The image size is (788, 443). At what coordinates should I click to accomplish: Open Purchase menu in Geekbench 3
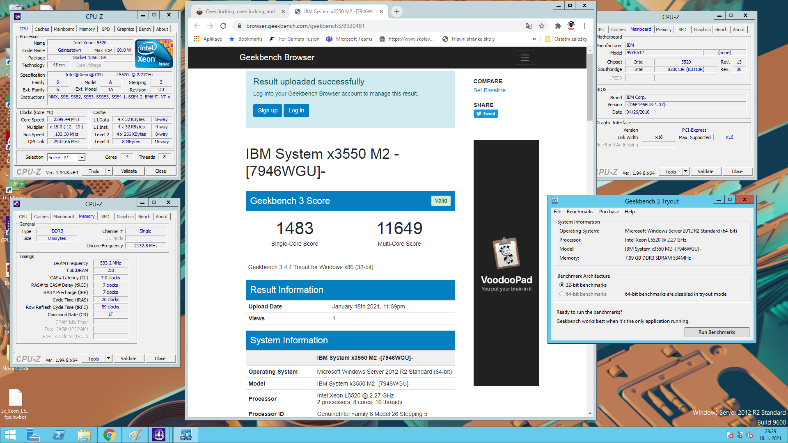tap(609, 212)
